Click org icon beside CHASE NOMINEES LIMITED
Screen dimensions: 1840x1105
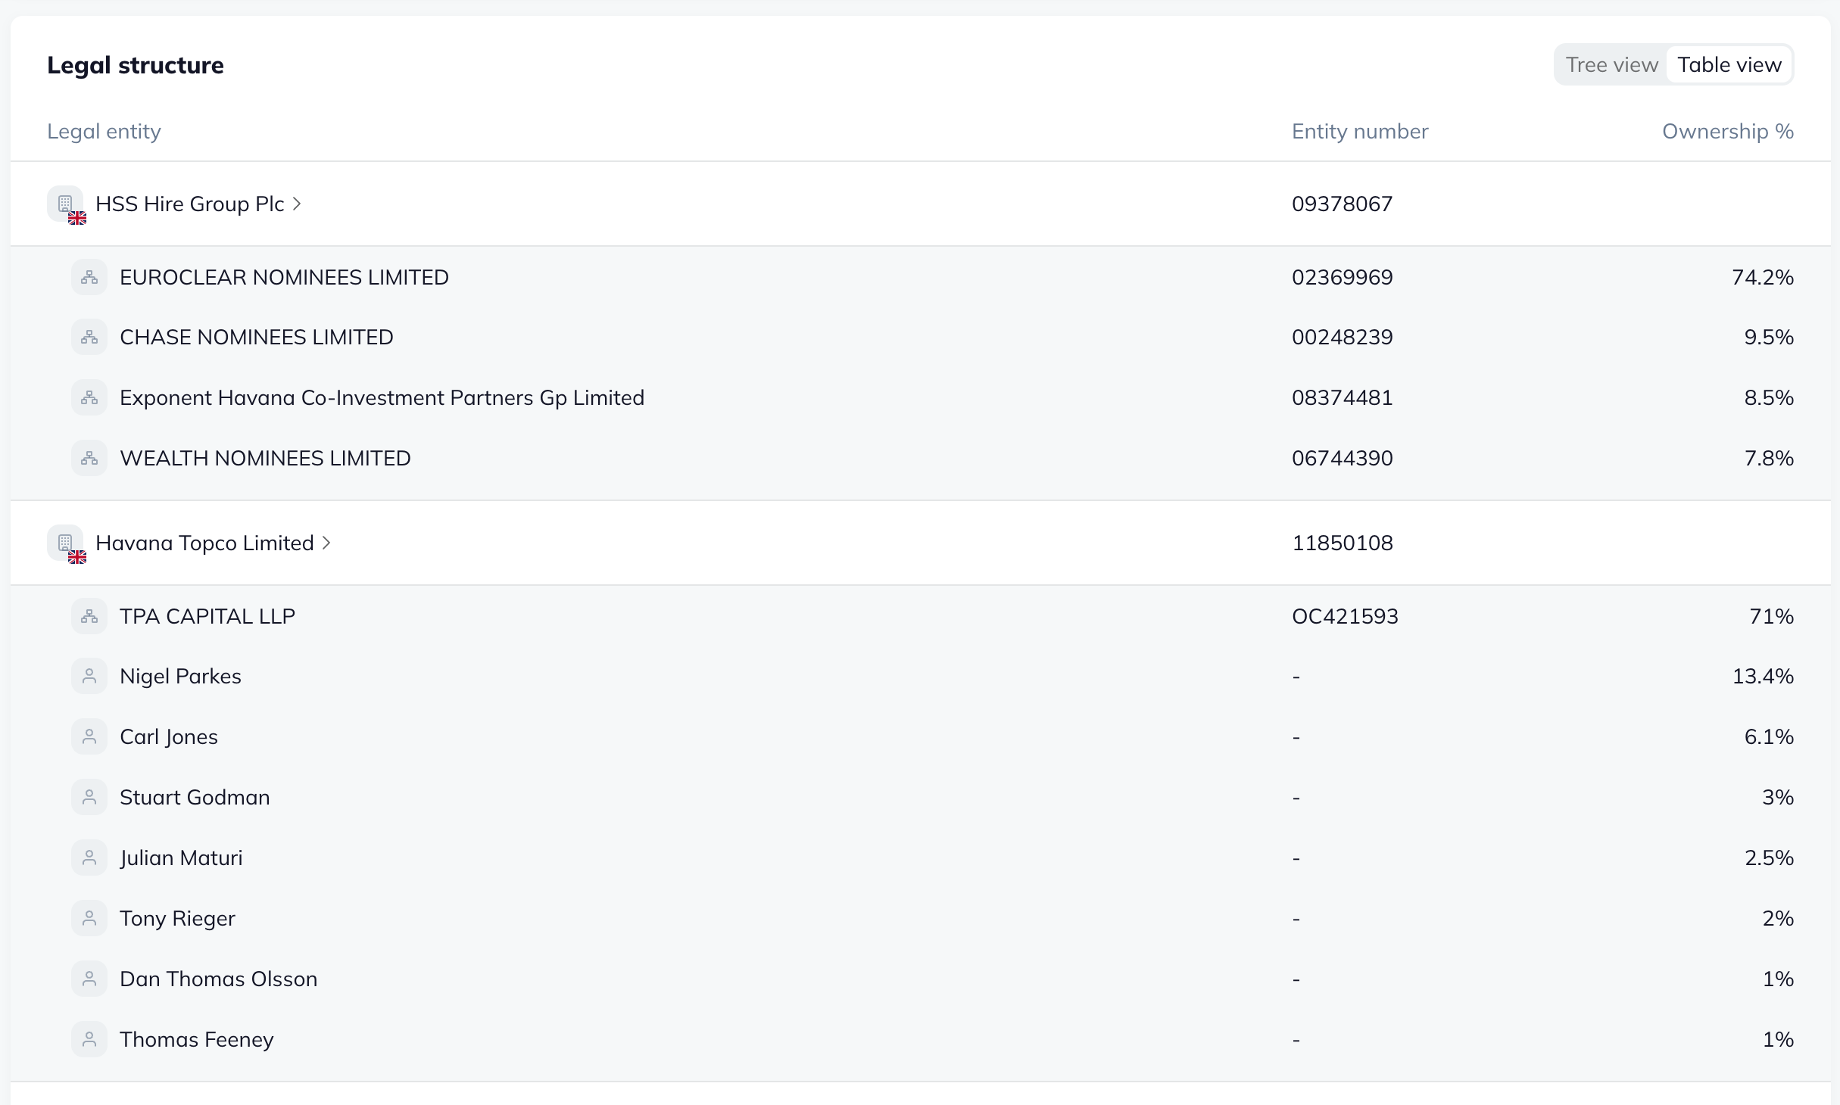point(89,337)
